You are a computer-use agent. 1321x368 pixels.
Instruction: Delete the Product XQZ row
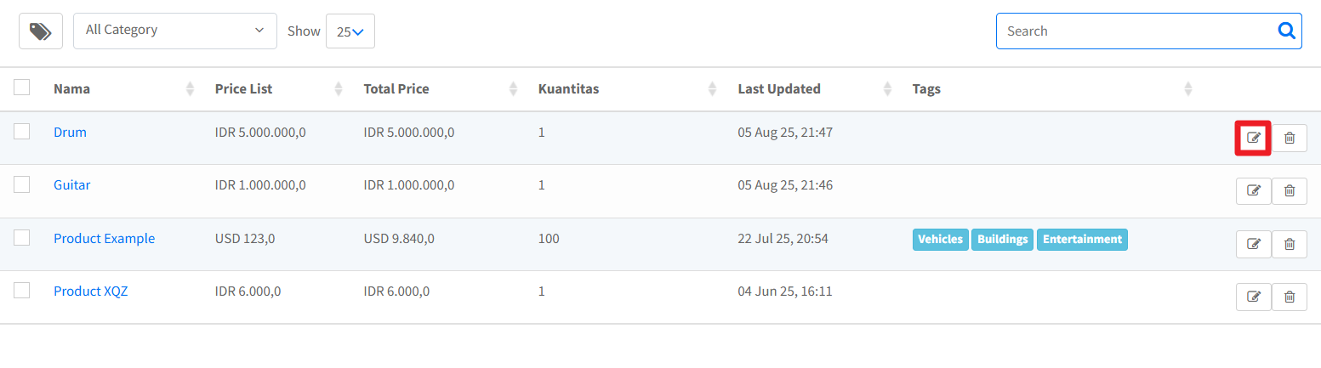[1290, 297]
